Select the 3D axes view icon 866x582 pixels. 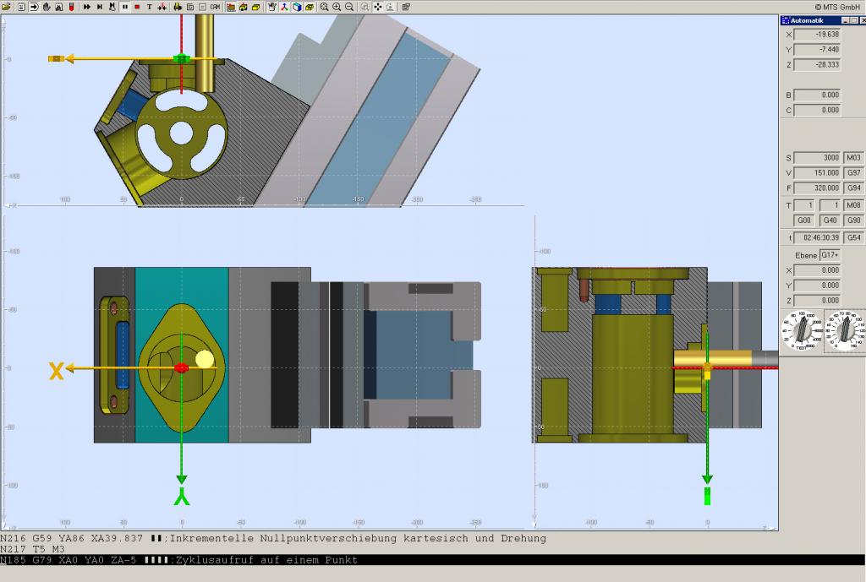coord(284,7)
